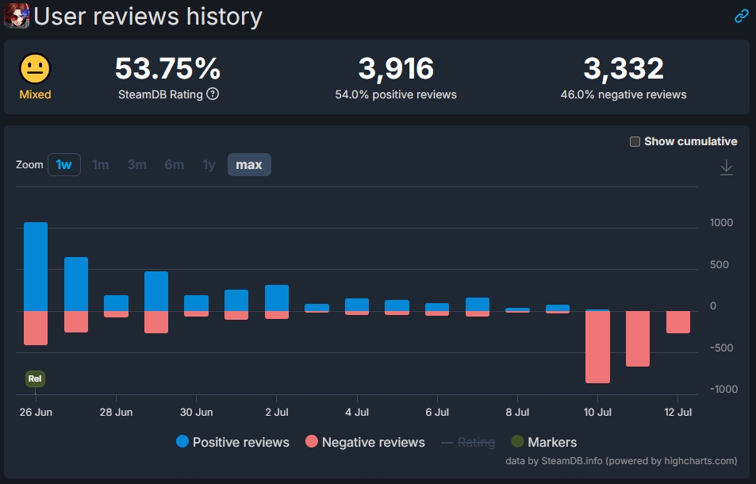
Task: Set zoom range to 1m
Action: (x=100, y=165)
